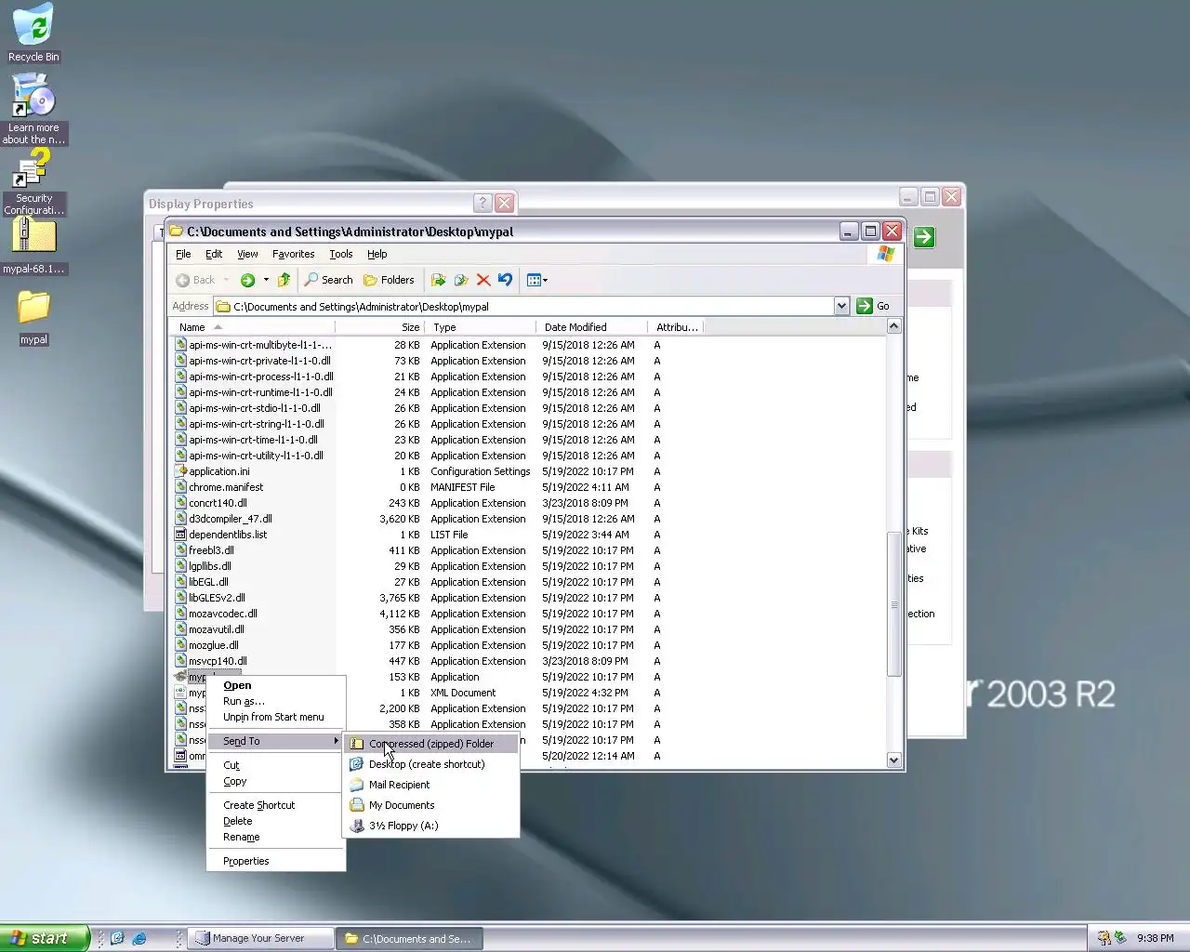Open the Help menu
Screen dimensions: 1190x952
click(x=377, y=254)
